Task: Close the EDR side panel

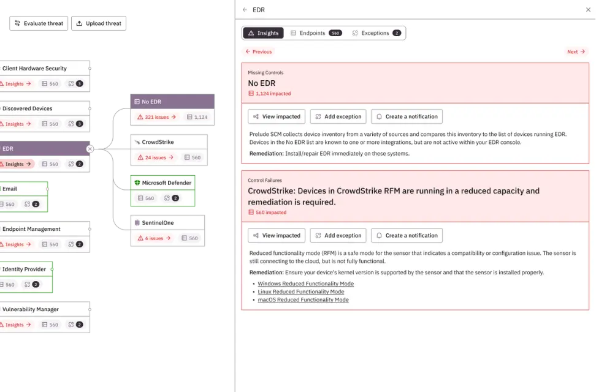Action: click(x=588, y=10)
